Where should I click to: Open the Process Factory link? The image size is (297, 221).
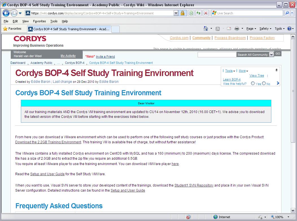click(262, 38)
